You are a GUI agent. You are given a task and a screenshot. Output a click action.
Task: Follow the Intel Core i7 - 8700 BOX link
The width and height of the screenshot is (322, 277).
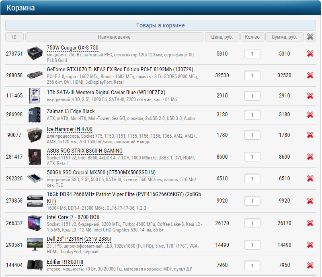pos(73,217)
